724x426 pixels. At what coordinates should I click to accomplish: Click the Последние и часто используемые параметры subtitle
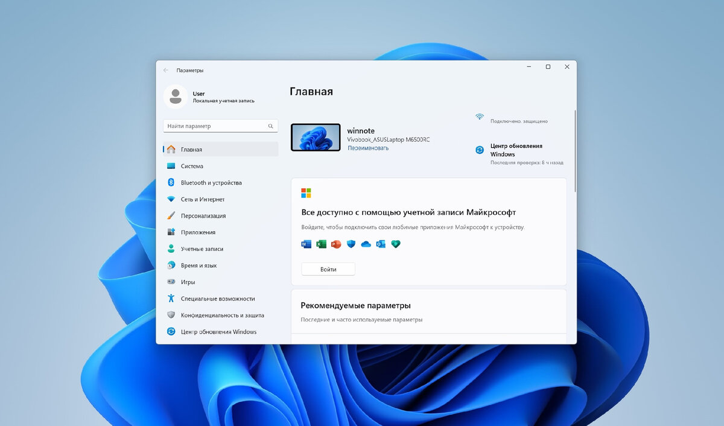(361, 319)
